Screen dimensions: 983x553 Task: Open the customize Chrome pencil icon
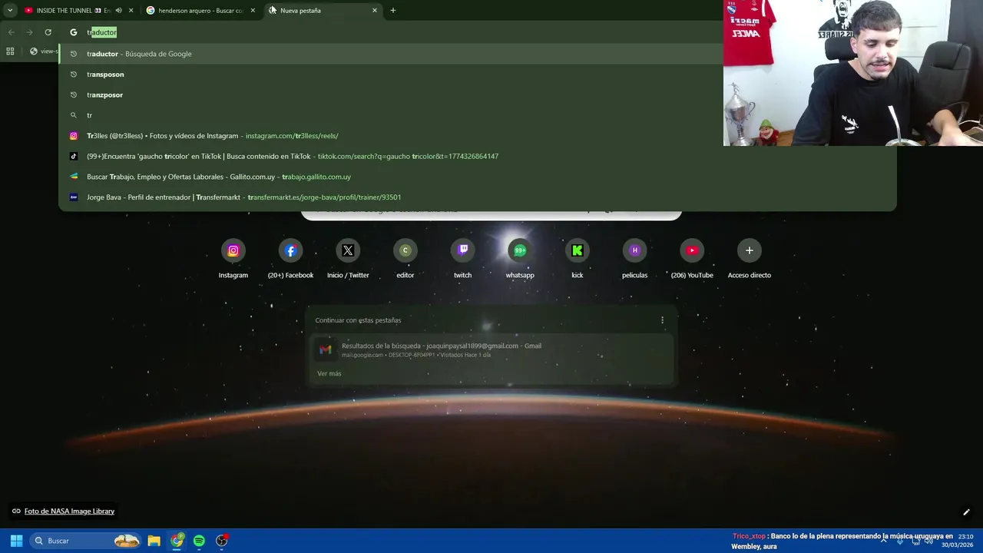tap(966, 512)
